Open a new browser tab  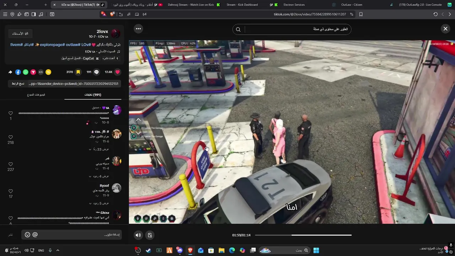tap(45, 5)
